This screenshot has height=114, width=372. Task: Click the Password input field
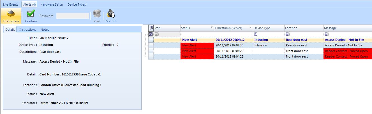point(73,16)
